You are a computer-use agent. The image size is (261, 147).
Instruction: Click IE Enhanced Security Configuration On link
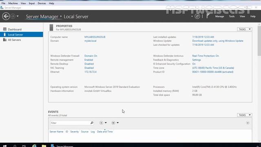194,64
